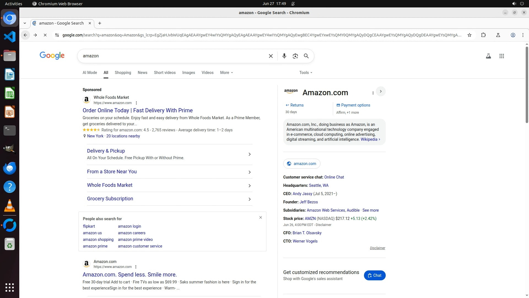
Task: Switch to the Shopping tab
Action: (x=123, y=73)
